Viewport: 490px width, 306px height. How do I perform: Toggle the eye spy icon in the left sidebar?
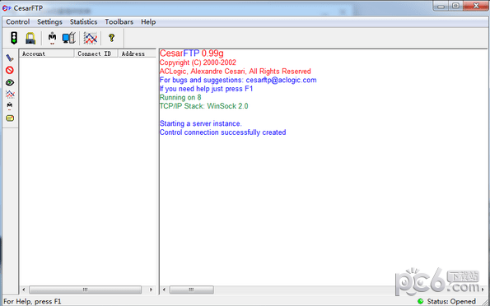point(10,82)
